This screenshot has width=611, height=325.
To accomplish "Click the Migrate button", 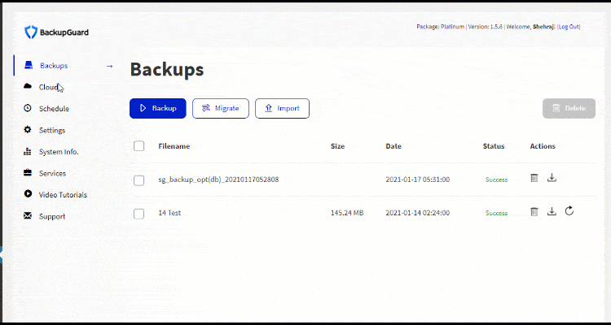I will point(221,108).
